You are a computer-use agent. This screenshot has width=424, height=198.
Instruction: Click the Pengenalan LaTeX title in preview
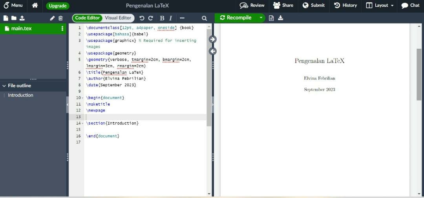point(320,60)
